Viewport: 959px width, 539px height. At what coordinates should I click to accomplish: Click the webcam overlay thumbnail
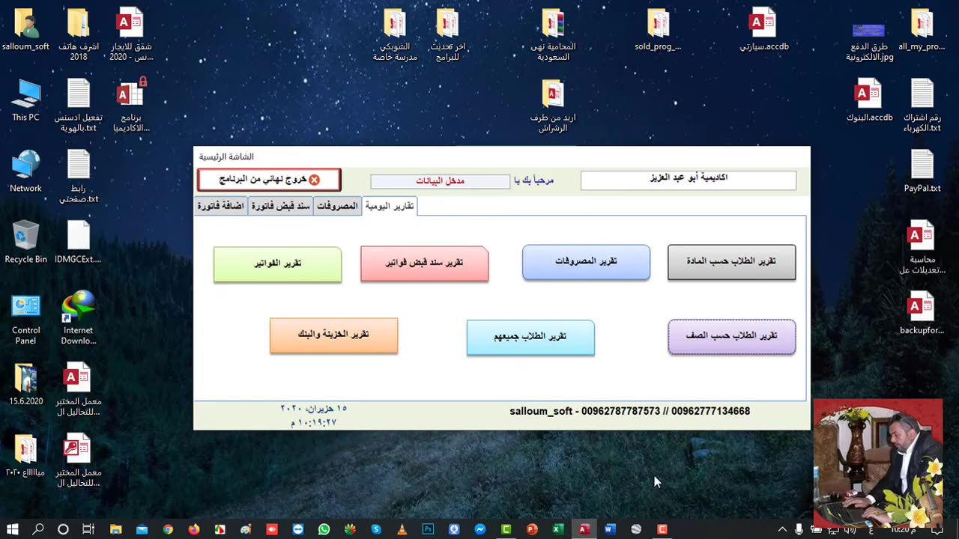[878, 463]
